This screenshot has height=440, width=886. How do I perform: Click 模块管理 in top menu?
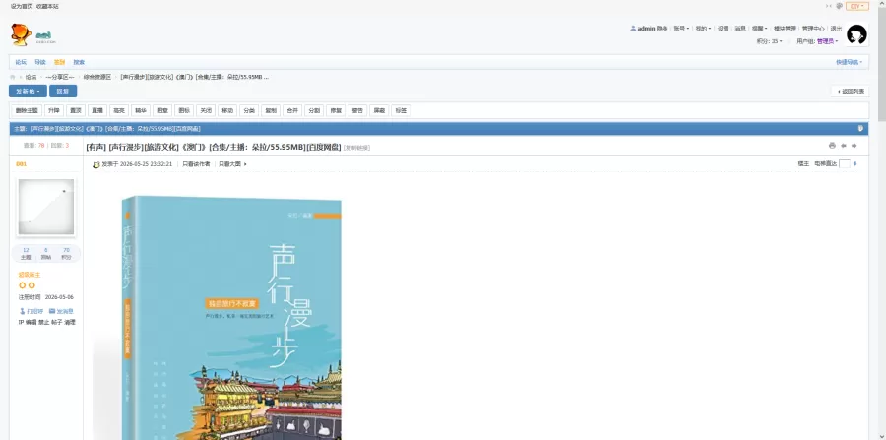pyautogui.click(x=785, y=29)
